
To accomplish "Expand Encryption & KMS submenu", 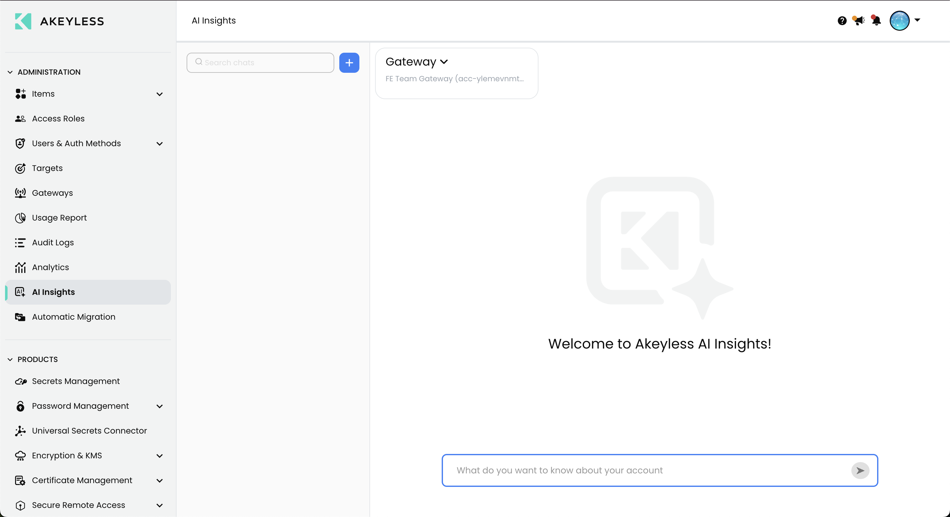I will point(159,456).
